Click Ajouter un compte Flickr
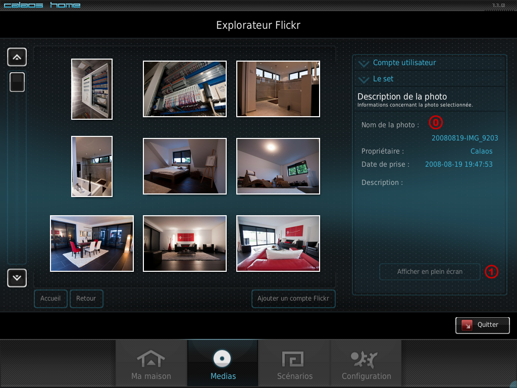Viewport: 517px width, 388px height. tap(293, 299)
